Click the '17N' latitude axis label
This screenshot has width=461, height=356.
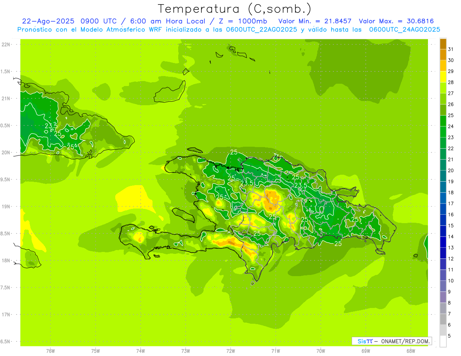[x=6, y=315]
